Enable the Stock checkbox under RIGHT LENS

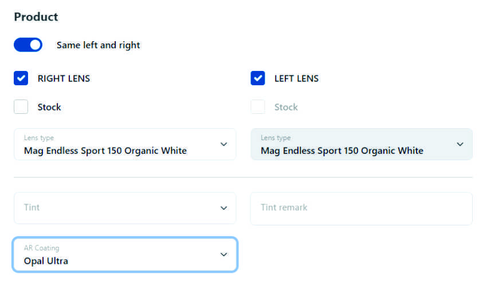click(21, 107)
